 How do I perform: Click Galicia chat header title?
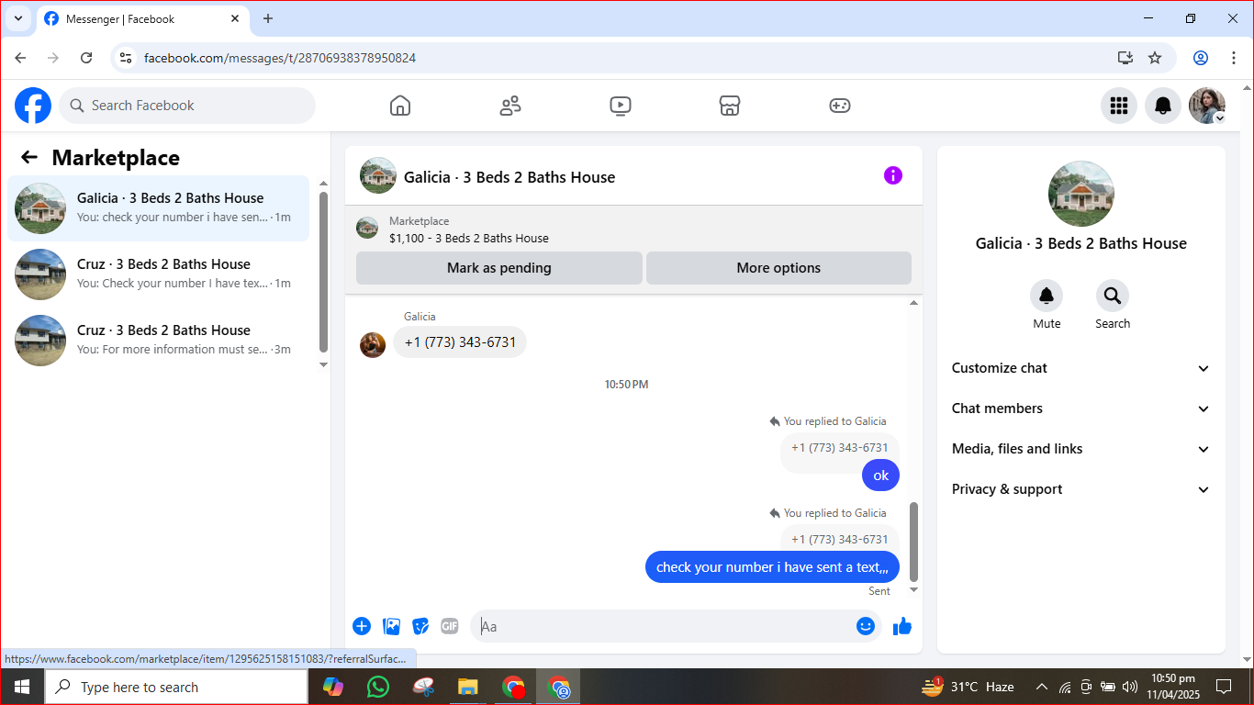[x=509, y=177]
